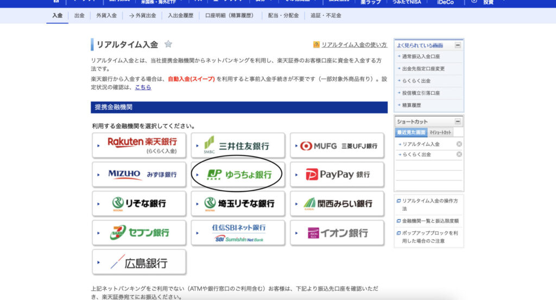556x300 pixels.
Task: Open 口座明細（精算履歴） tab
Action: [230, 16]
